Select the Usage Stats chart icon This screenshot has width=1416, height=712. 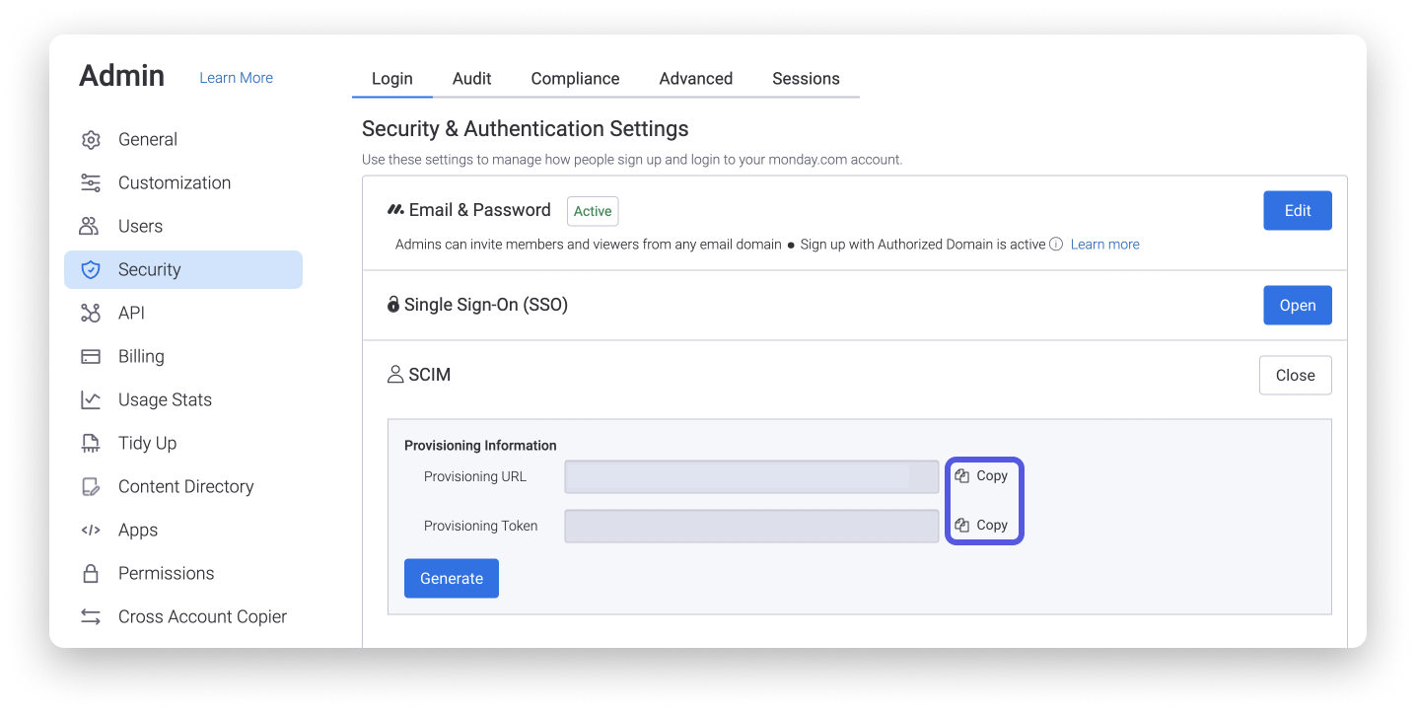click(91, 399)
